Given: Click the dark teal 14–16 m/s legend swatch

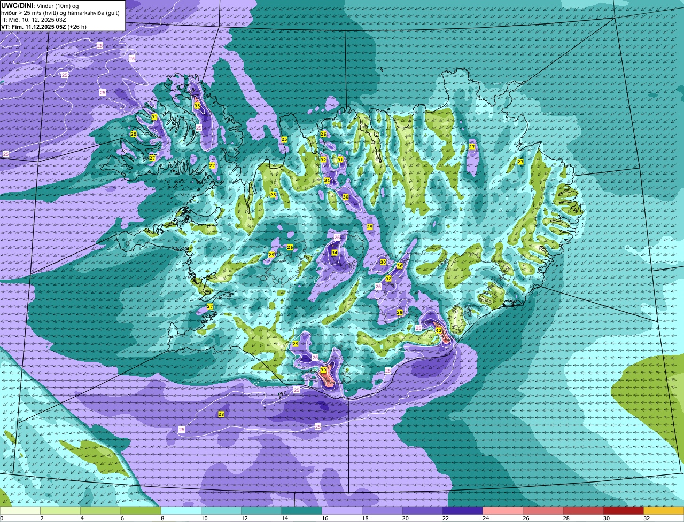Looking at the screenshot, I should (302, 510).
